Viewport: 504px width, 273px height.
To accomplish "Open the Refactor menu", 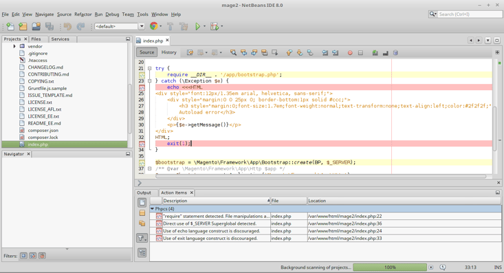I will click(x=83, y=14).
